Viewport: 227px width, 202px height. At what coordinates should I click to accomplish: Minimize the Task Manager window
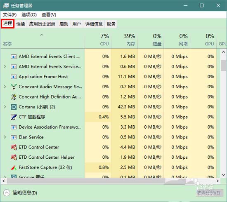185,5
